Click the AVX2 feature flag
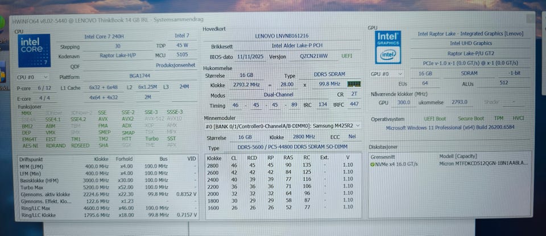This screenshot has height=236, width=546. 127,119
